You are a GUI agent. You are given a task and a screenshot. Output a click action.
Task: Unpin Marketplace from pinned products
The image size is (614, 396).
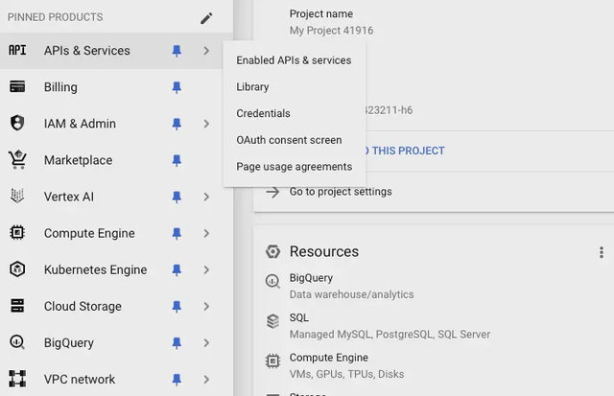click(x=177, y=160)
